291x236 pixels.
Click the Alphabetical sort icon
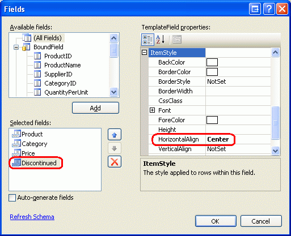[161, 40]
